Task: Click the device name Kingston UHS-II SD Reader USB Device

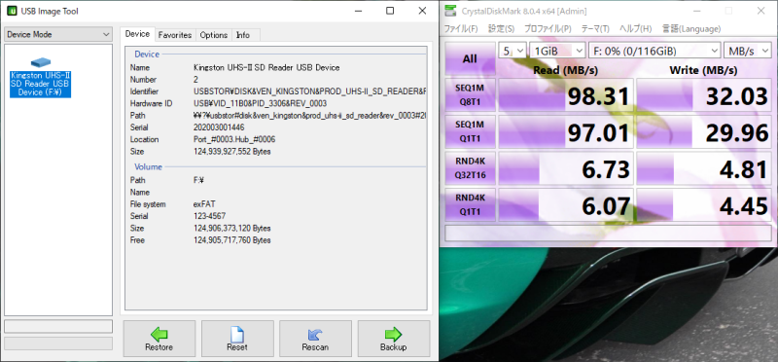Action: pyautogui.click(x=266, y=67)
